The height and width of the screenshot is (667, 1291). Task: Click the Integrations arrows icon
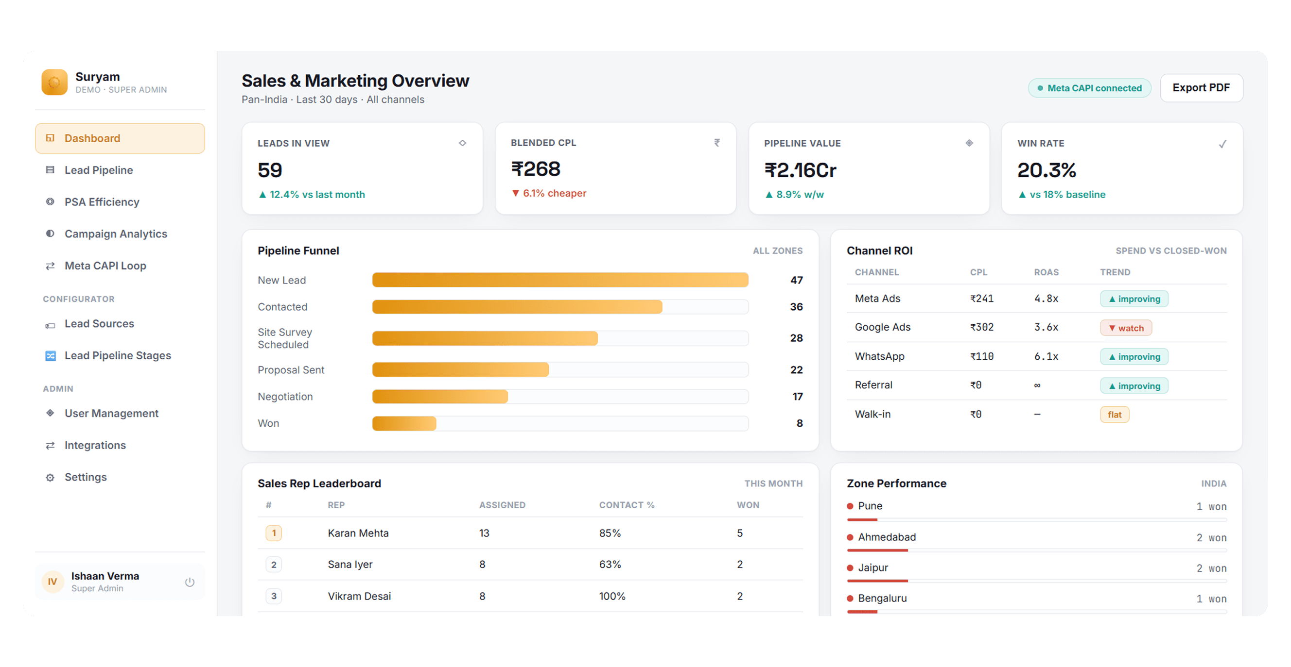coord(50,445)
